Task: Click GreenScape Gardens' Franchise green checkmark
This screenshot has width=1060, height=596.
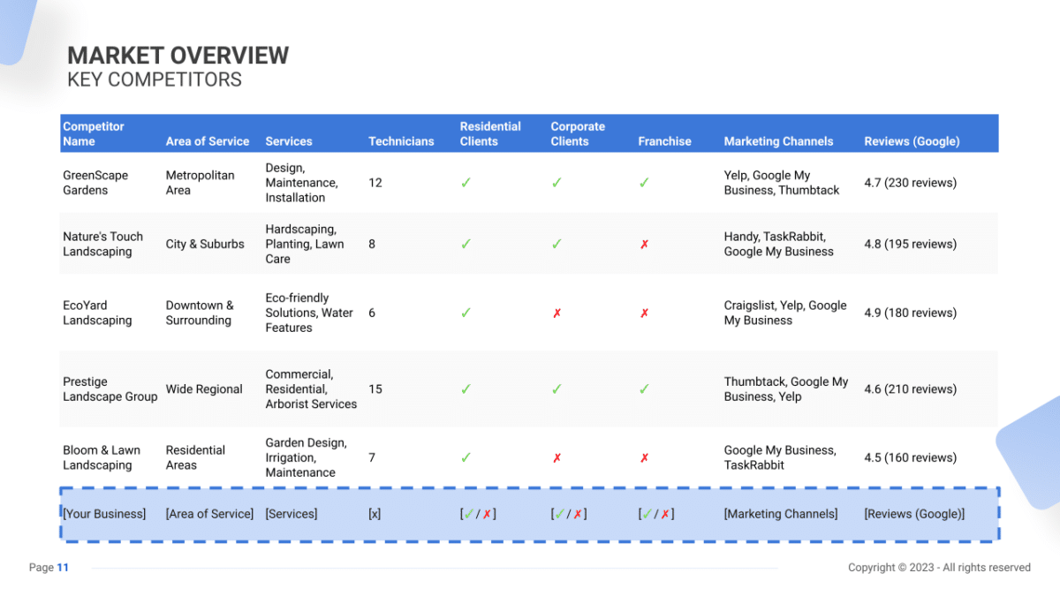Action: (644, 183)
